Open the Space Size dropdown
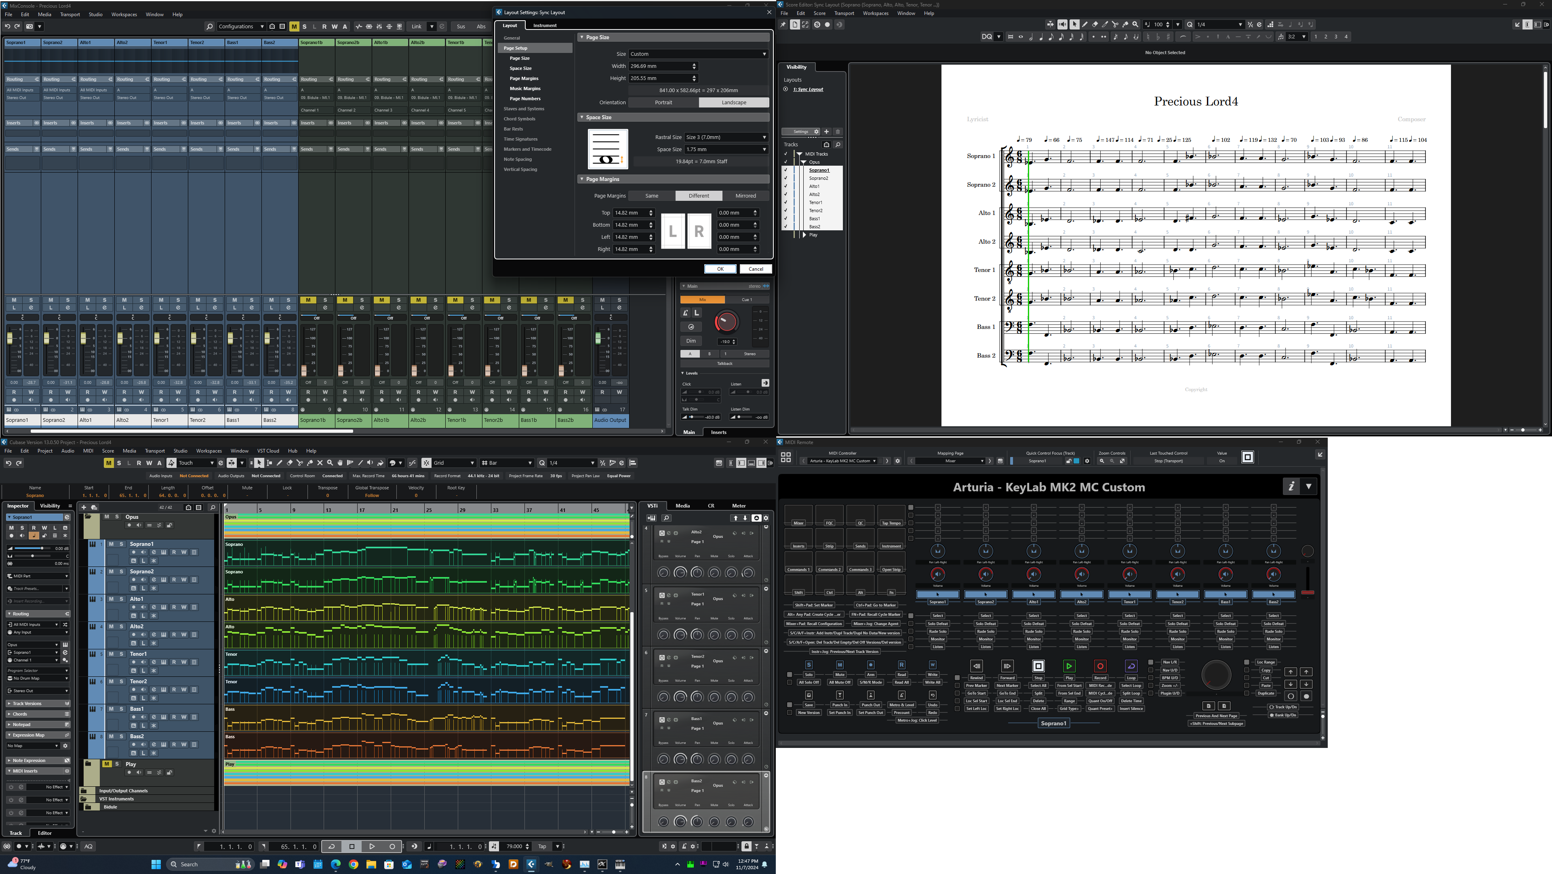Image resolution: width=1552 pixels, height=874 pixels. [726, 150]
